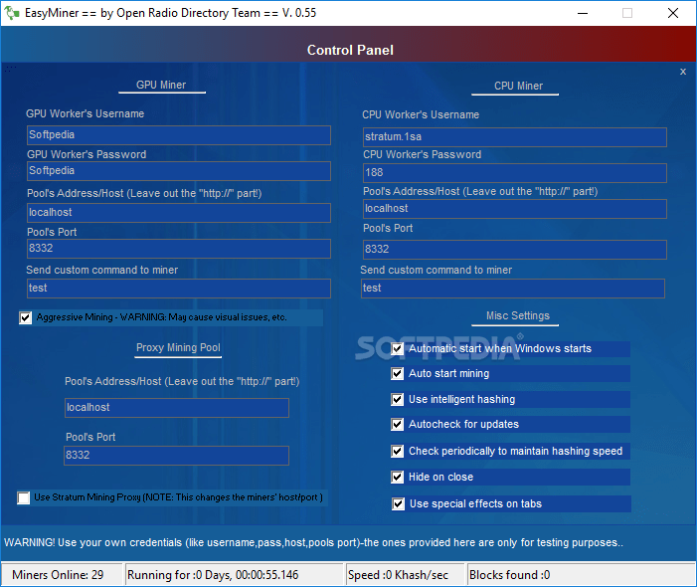Screen dimensions: 697x587
Task: Disable Use special effects on tabs
Action: [399, 503]
